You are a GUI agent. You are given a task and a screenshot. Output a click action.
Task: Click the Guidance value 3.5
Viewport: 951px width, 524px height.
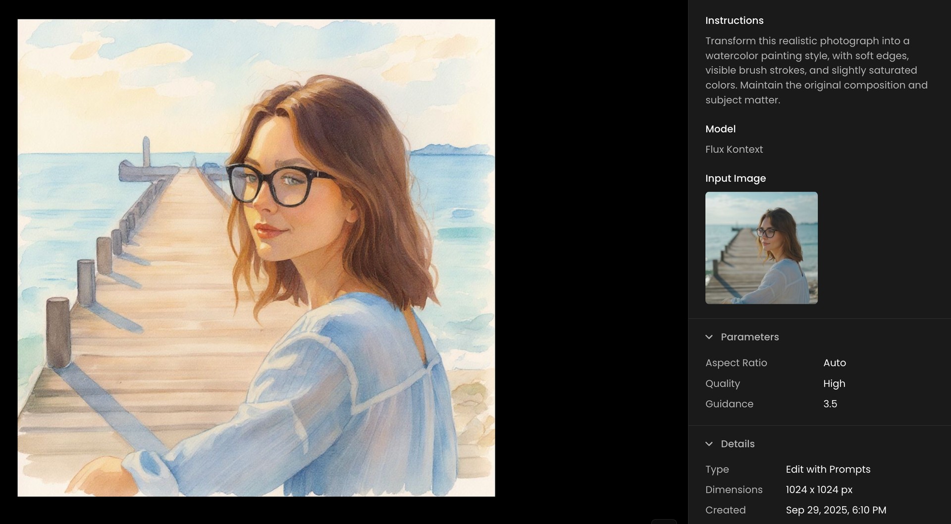[829, 404]
